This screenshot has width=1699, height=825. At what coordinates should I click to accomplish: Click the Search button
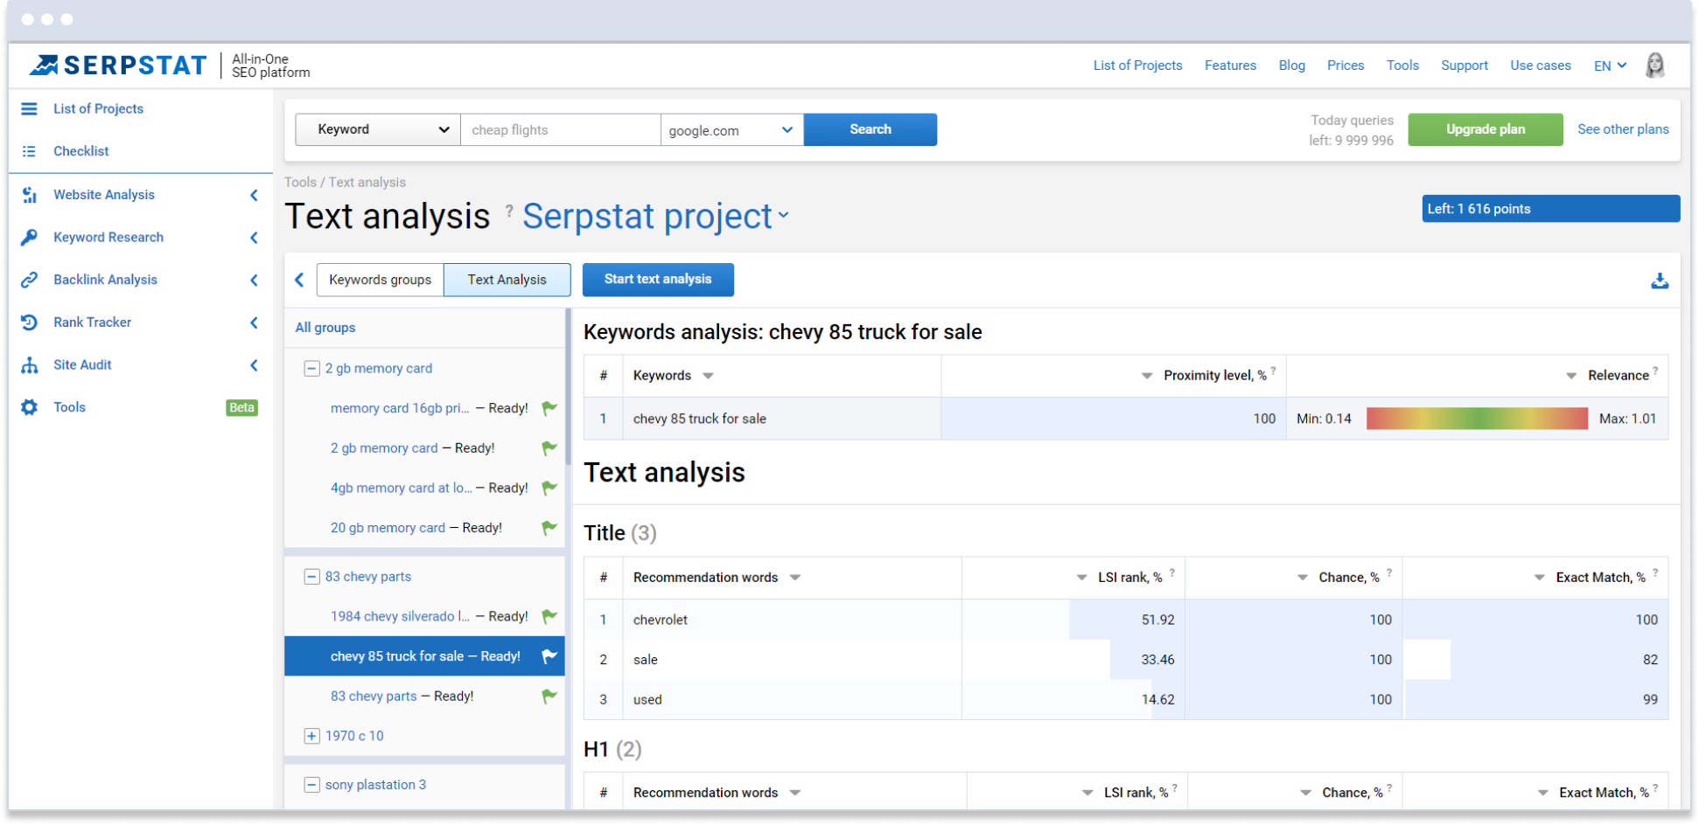(870, 129)
